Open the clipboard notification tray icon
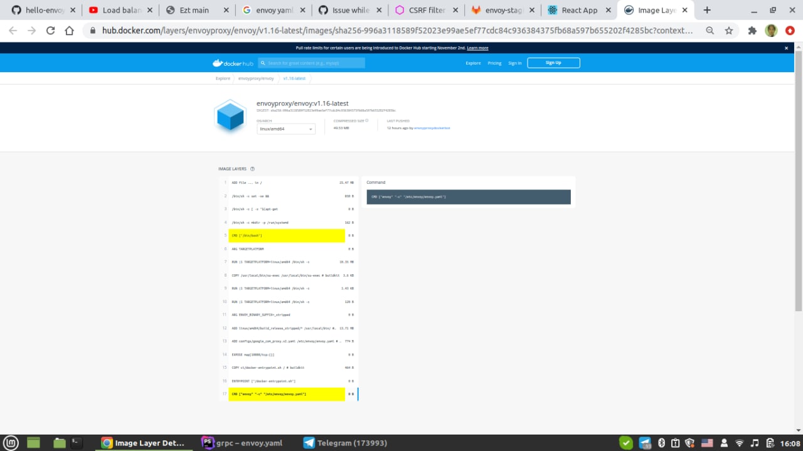The image size is (803, 451). [x=675, y=443]
